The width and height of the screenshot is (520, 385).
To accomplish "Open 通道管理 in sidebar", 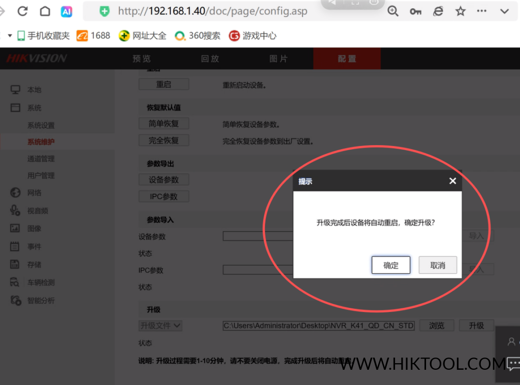I will coord(41,159).
